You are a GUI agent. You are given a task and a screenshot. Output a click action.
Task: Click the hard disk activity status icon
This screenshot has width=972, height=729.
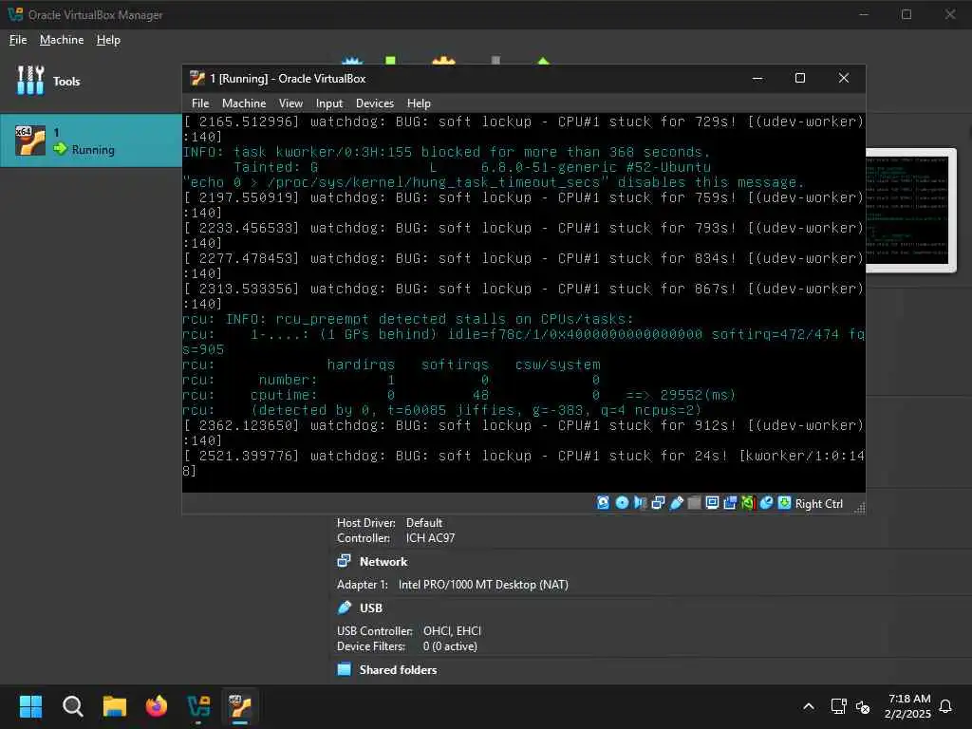(603, 503)
